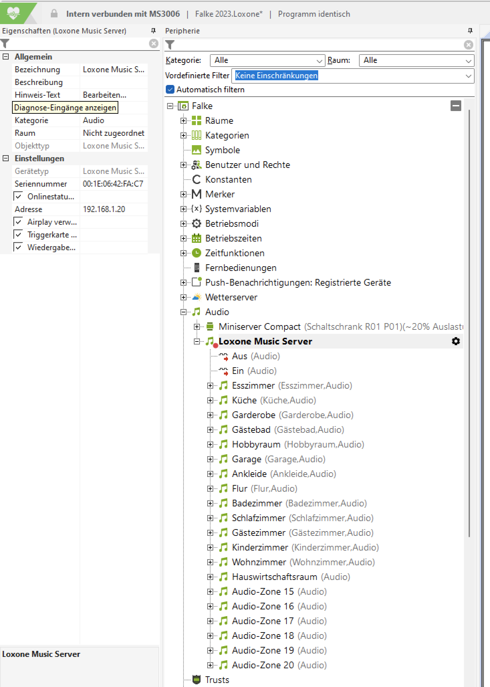Select the Räume grid icon

coord(197,120)
